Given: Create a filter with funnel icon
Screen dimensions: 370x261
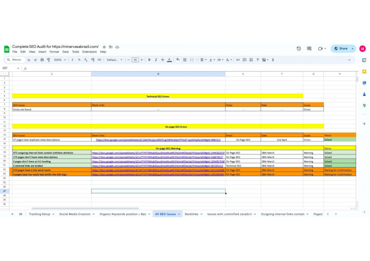Looking at the screenshot, I should pyautogui.click(x=258, y=60).
